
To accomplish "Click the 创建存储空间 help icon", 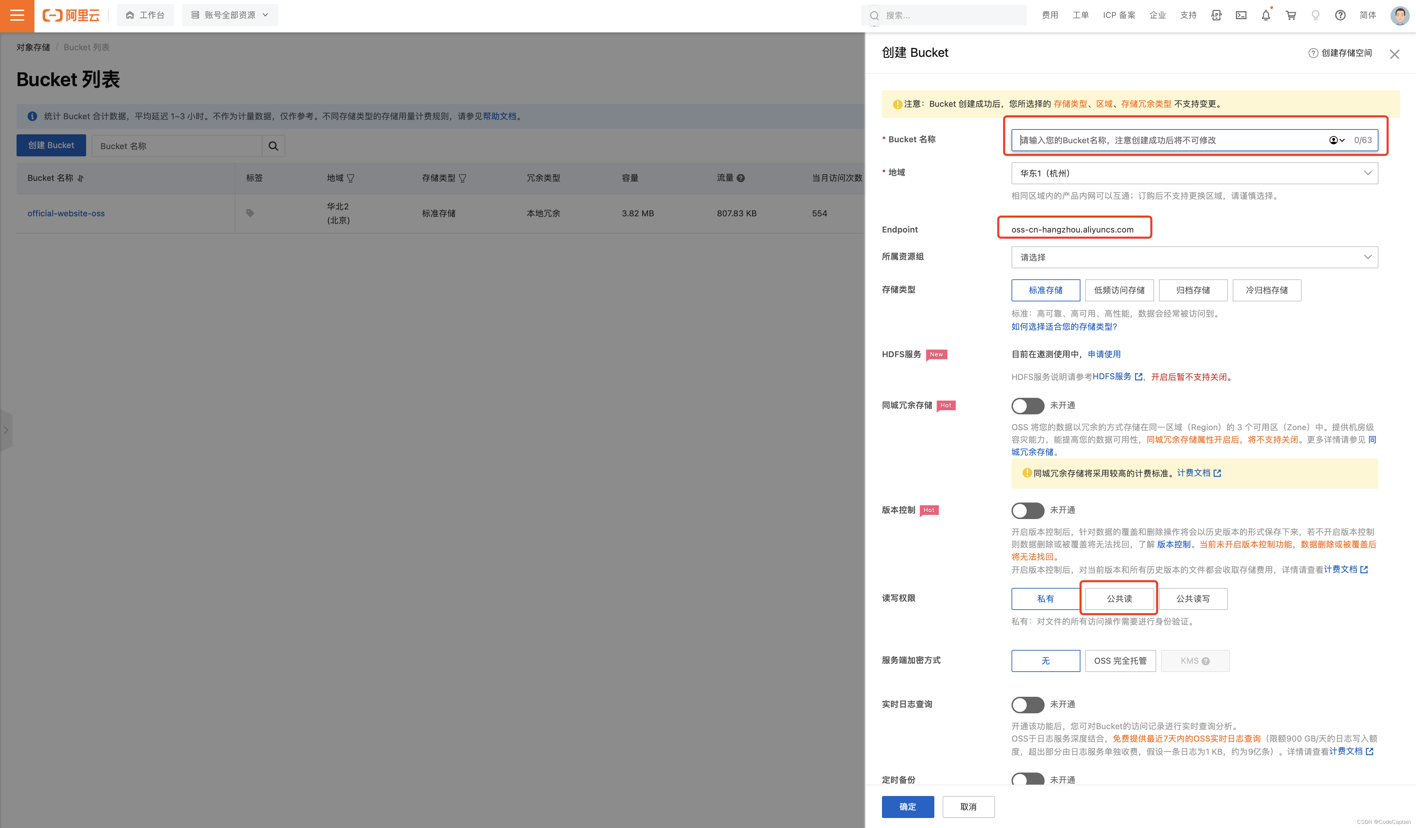I will coord(1313,53).
